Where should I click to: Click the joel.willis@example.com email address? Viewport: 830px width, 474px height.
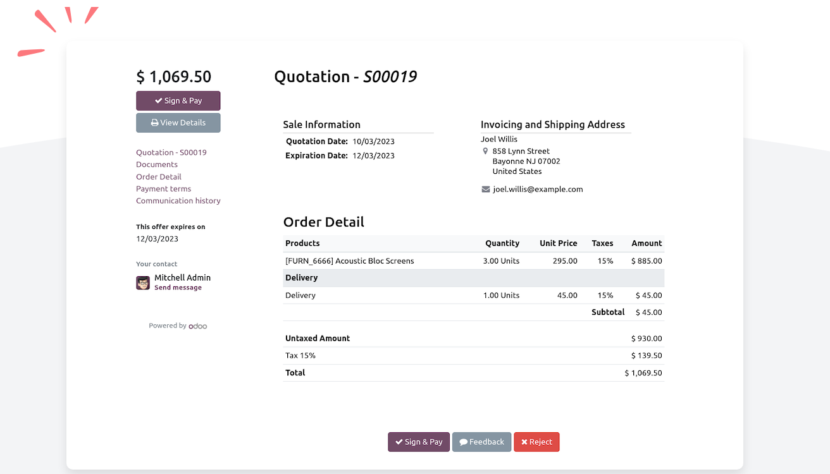point(538,190)
